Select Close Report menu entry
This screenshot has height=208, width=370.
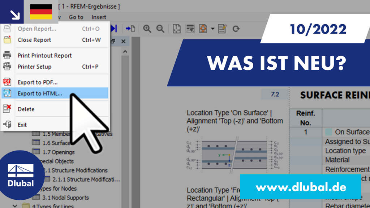[55, 40]
